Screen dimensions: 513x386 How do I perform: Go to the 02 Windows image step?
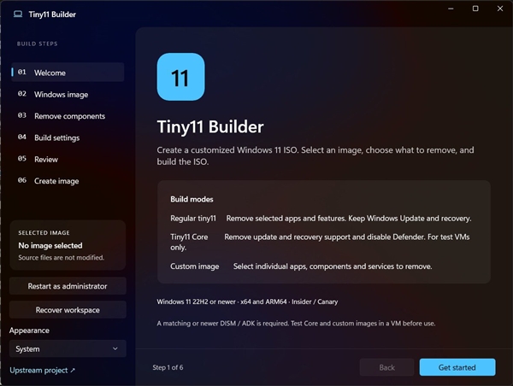[68, 94]
